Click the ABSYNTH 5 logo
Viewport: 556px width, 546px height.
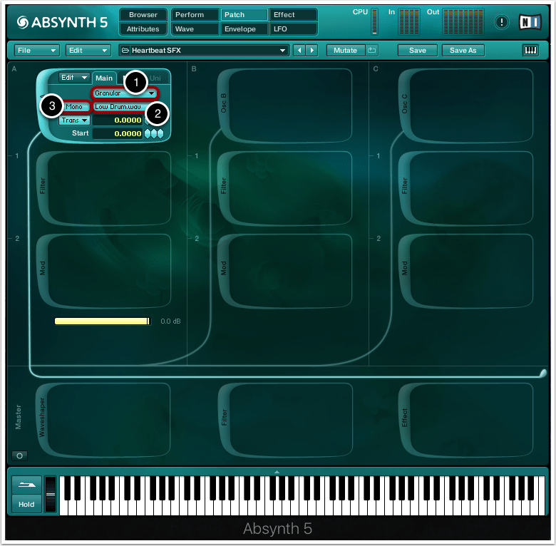pos(62,22)
